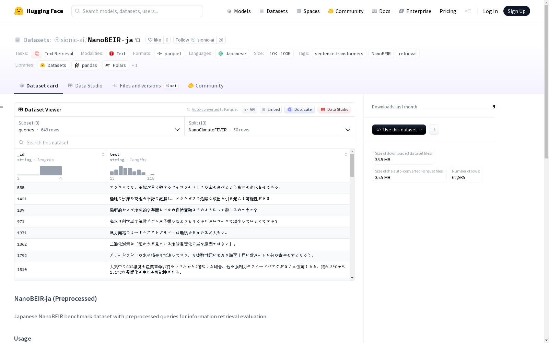Image resolution: width=549 pixels, height=343 pixels.
Task: Open three-dot options next to Use this dataset
Action: (x=434, y=130)
